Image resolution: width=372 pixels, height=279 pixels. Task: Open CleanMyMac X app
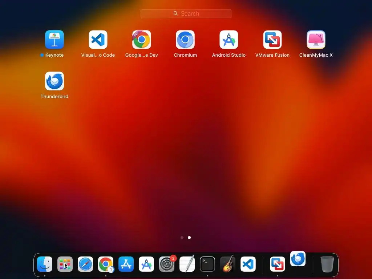coord(316,39)
